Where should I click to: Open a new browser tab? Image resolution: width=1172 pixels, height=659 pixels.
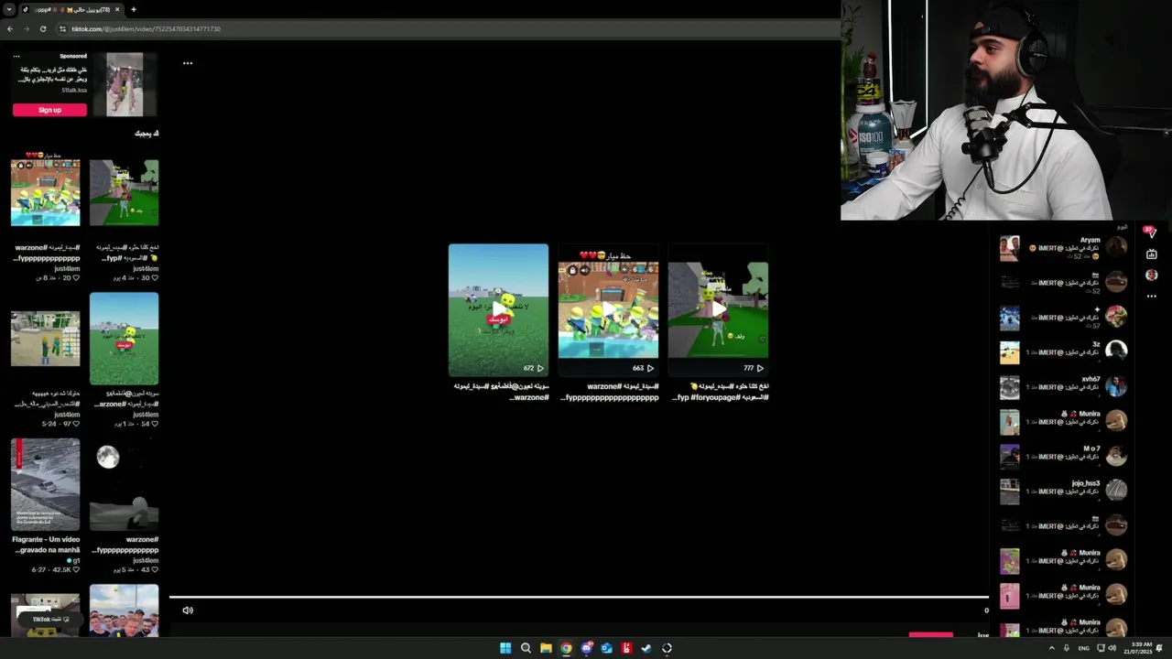point(134,9)
